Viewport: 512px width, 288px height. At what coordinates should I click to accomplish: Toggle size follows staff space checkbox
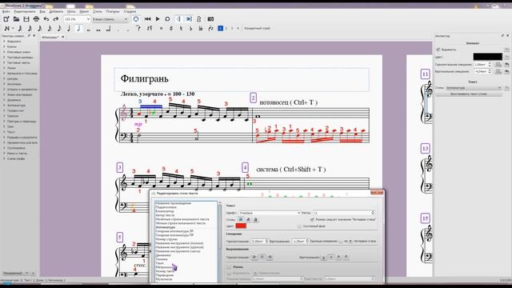point(312,219)
